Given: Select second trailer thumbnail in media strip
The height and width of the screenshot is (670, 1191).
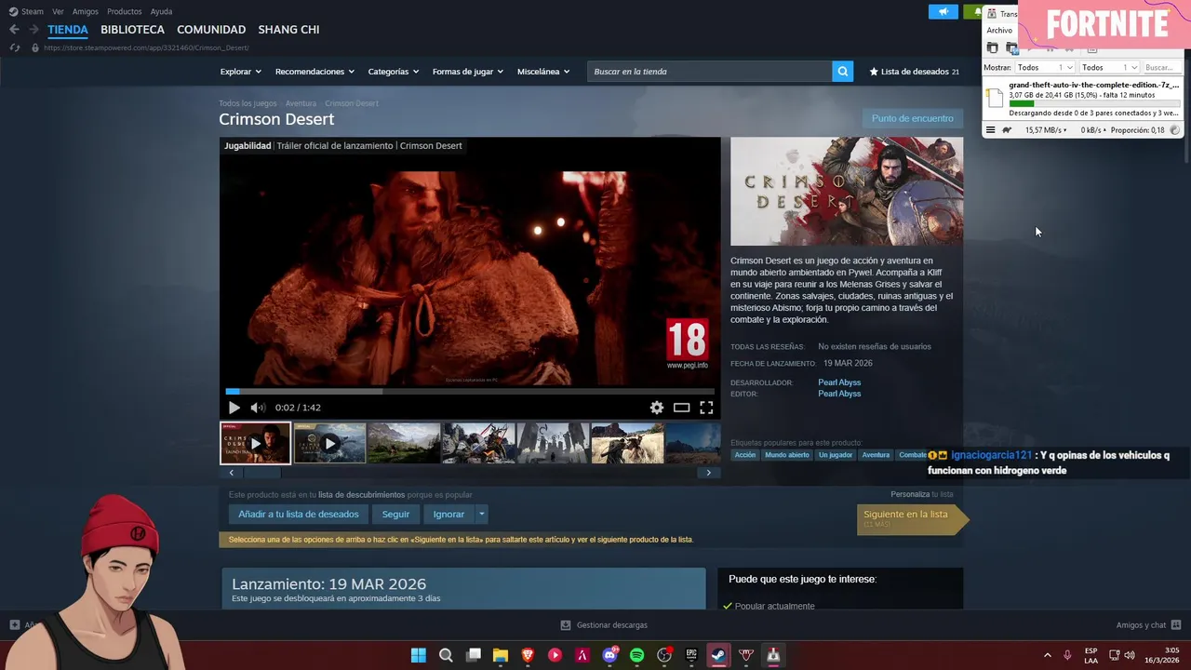Looking at the screenshot, I should [x=329, y=443].
